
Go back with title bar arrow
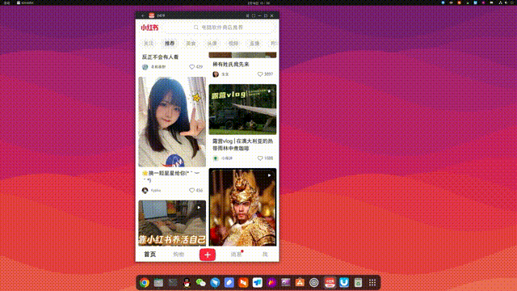tap(143, 15)
